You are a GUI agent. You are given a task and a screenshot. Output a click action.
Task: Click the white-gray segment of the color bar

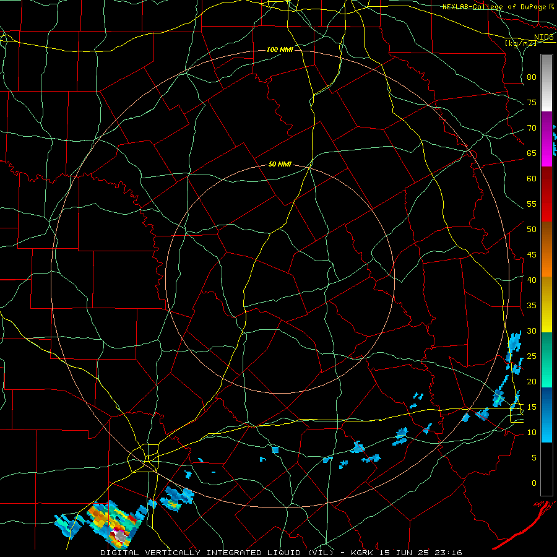click(x=546, y=83)
